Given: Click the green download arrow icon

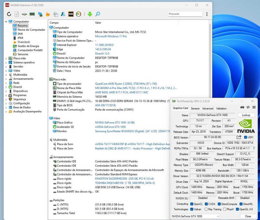Looking at the screenshot, I should [90, 14].
